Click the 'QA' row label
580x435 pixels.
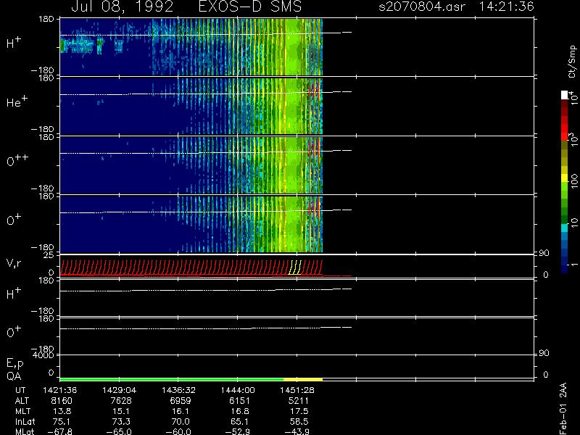pos(14,376)
